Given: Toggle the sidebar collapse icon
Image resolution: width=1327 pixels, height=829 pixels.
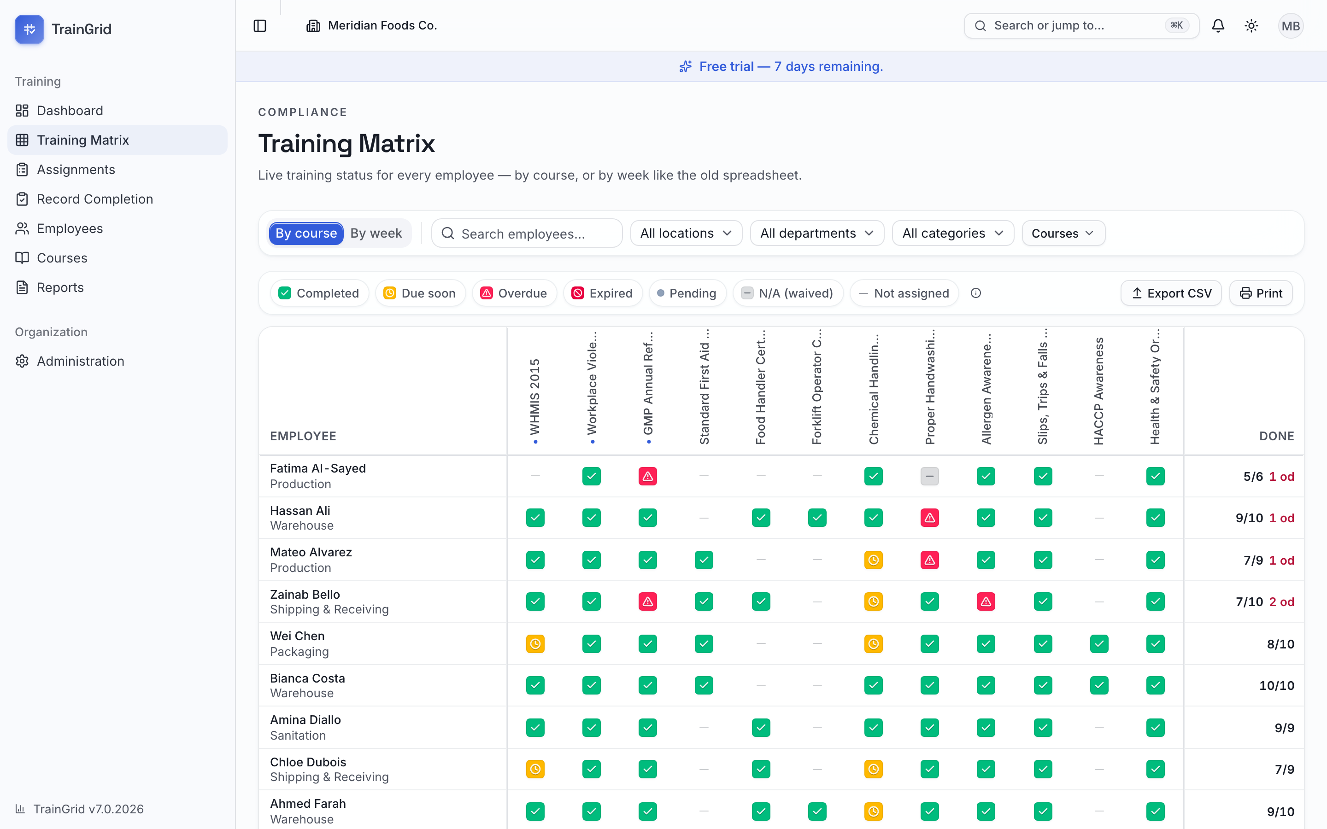Looking at the screenshot, I should (260, 26).
